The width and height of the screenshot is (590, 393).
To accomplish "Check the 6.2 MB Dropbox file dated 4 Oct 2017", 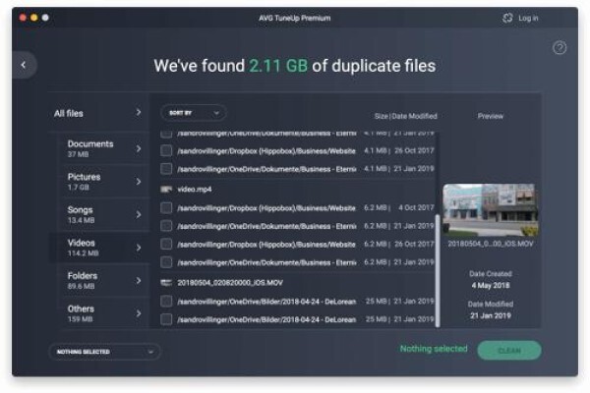I will tap(166, 207).
